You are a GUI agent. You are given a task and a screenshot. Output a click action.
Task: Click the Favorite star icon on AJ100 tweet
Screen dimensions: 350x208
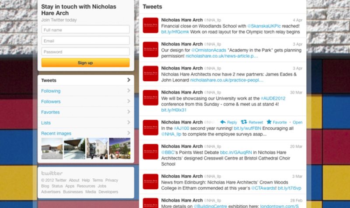269,122
